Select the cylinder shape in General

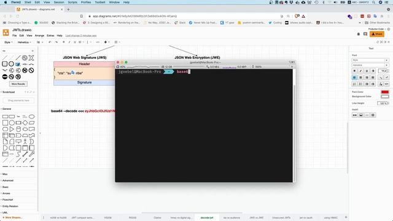pos(18,129)
